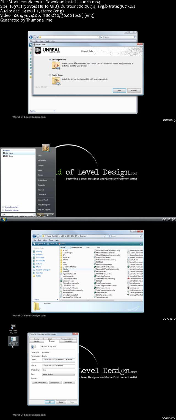Click the Search the Internet link
176x420 pixels.
pyautogui.click(x=10, y=210)
